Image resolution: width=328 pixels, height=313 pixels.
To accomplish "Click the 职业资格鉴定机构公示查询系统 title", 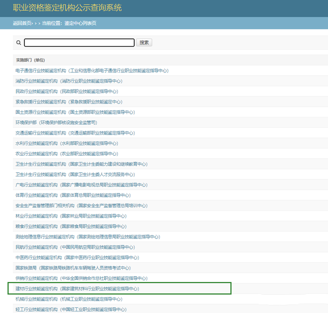I will (67, 8).
